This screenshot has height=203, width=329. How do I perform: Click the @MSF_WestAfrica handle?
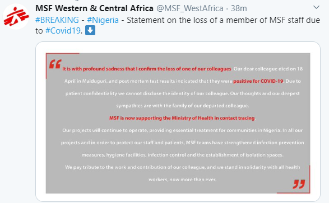click(x=190, y=8)
